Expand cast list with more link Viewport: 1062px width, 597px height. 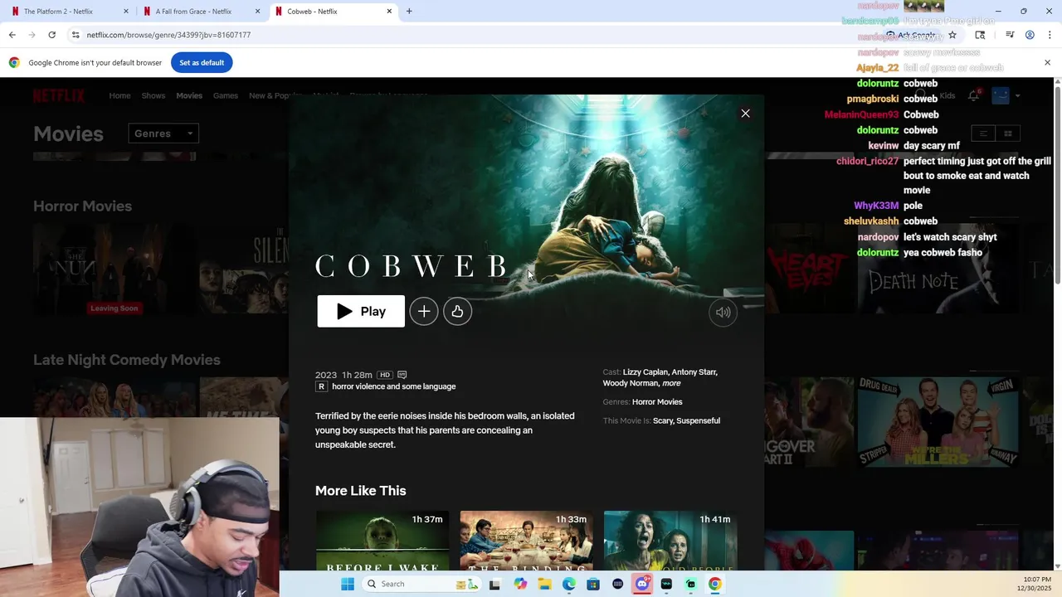(x=671, y=383)
